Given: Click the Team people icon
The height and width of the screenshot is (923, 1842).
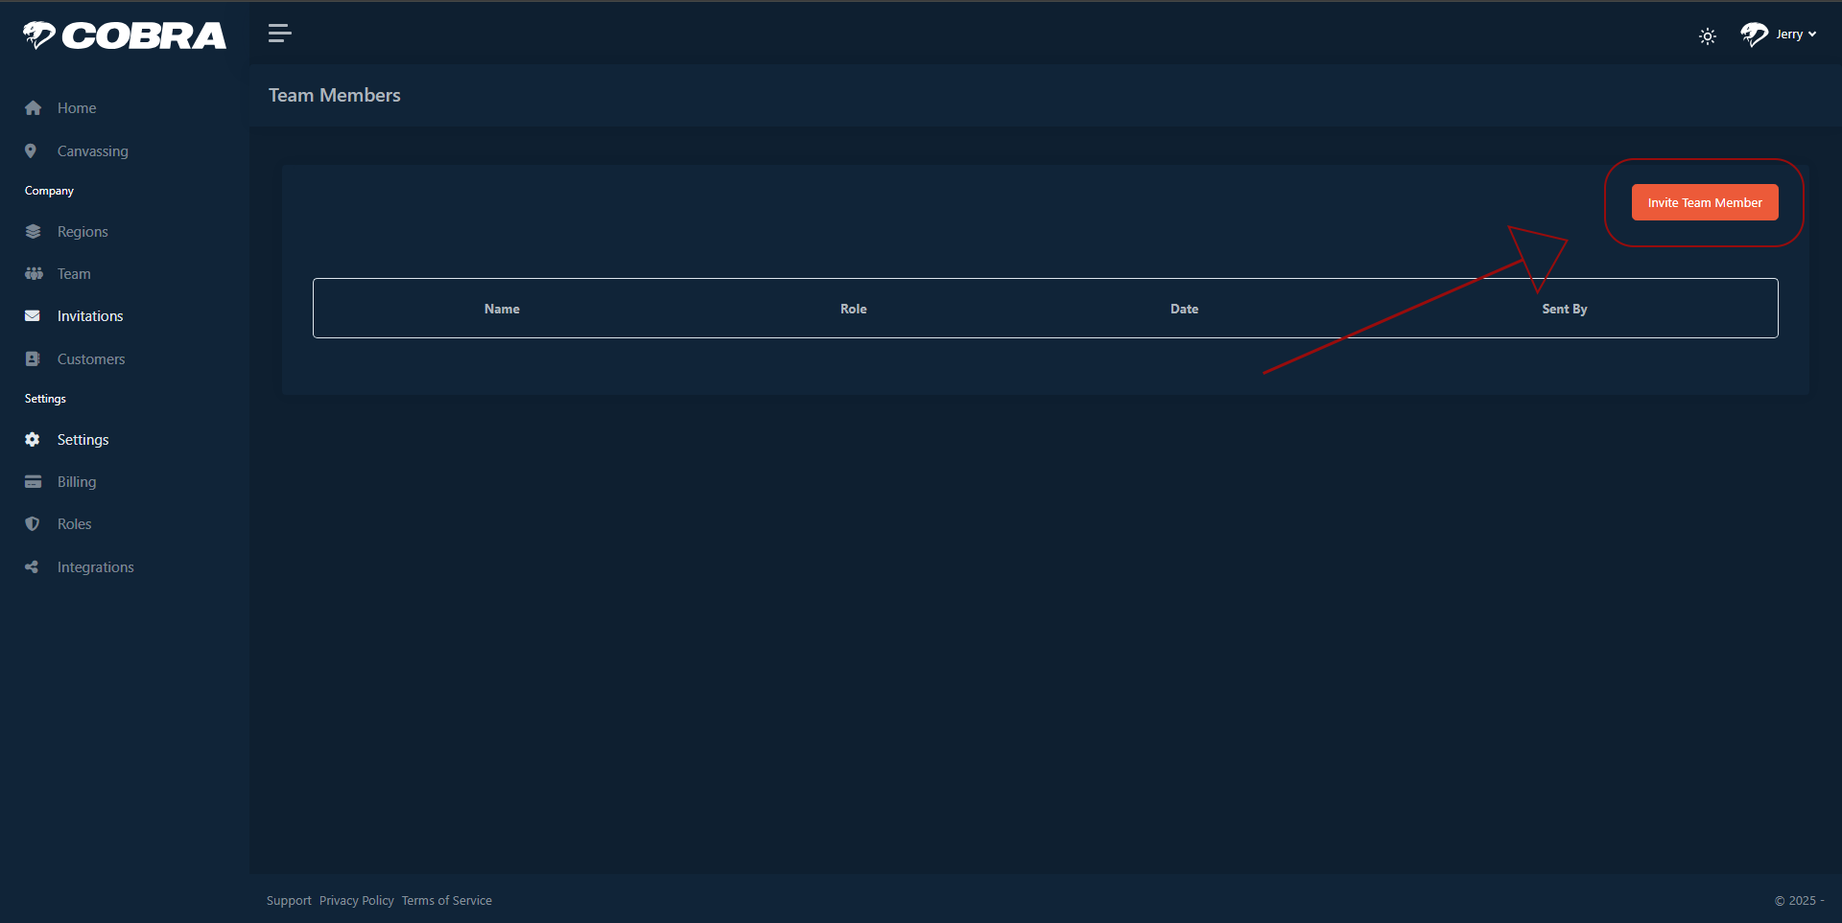Looking at the screenshot, I should [x=34, y=274].
